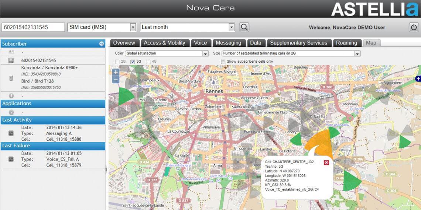Click the Last Failure event icon
The height and width of the screenshot is (210, 421).
tap(11, 159)
